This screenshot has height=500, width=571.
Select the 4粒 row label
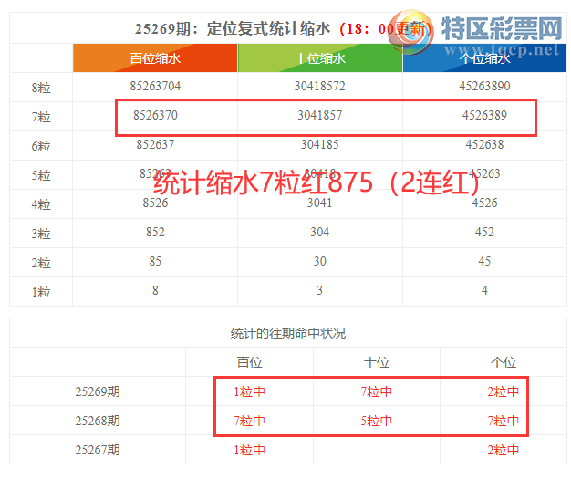coord(41,204)
